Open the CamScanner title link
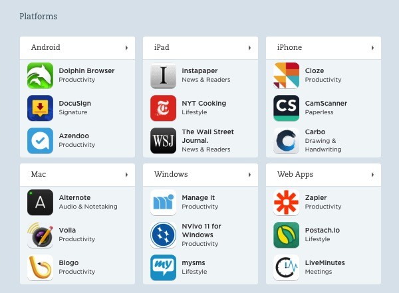This screenshot has width=399, height=293. [x=326, y=103]
